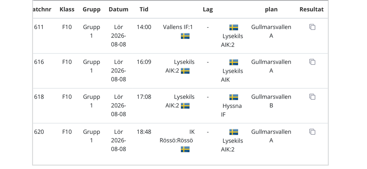Open team Vallens IF:1

tap(178, 27)
